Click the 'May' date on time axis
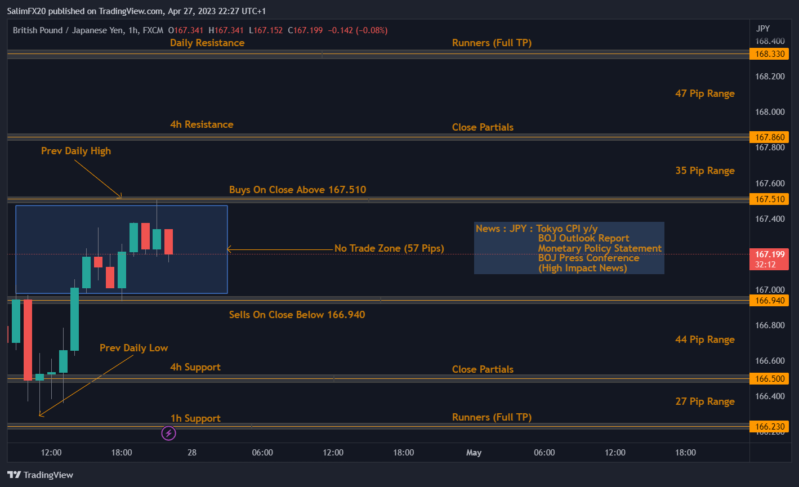 tap(474, 453)
